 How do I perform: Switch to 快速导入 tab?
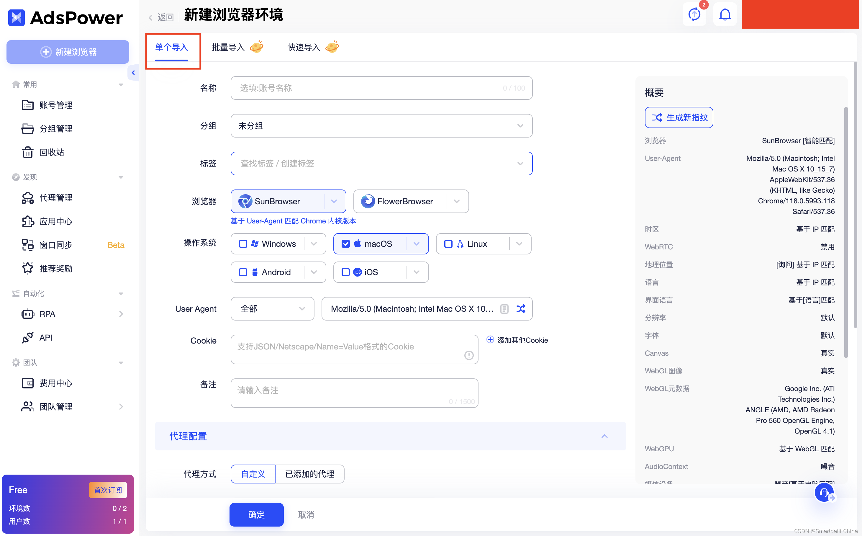click(x=304, y=47)
